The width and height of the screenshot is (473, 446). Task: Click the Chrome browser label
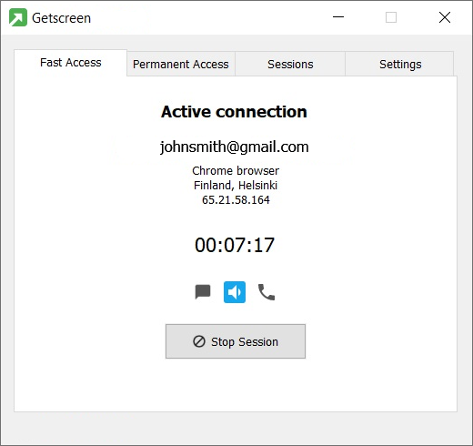(x=236, y=170)
